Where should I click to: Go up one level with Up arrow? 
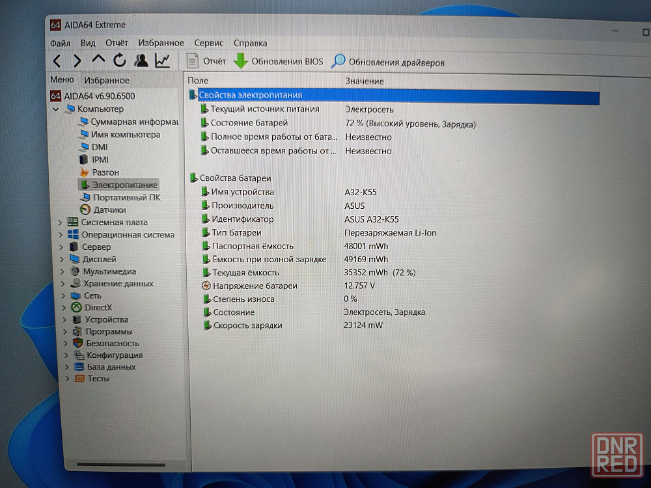(x=98, y=60)
